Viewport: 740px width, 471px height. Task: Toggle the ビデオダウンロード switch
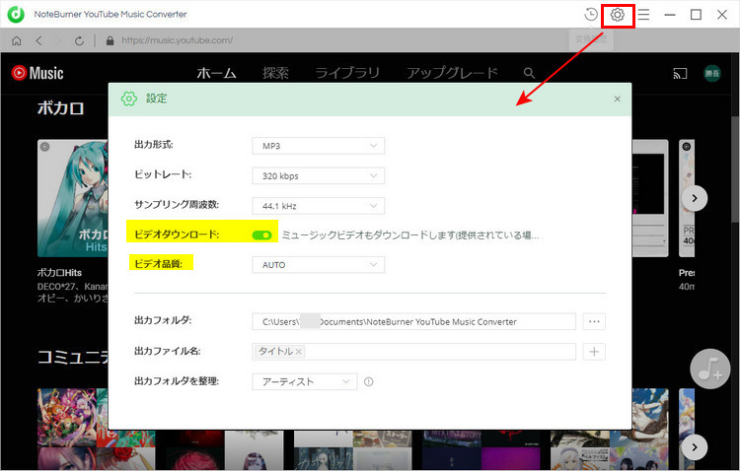tap(261, 235)
